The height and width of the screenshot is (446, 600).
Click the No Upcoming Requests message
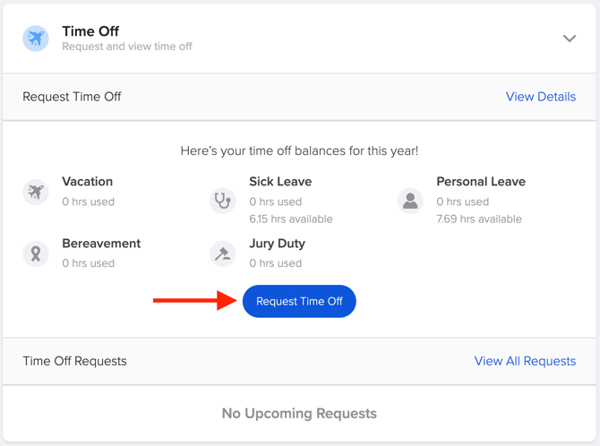299,414
